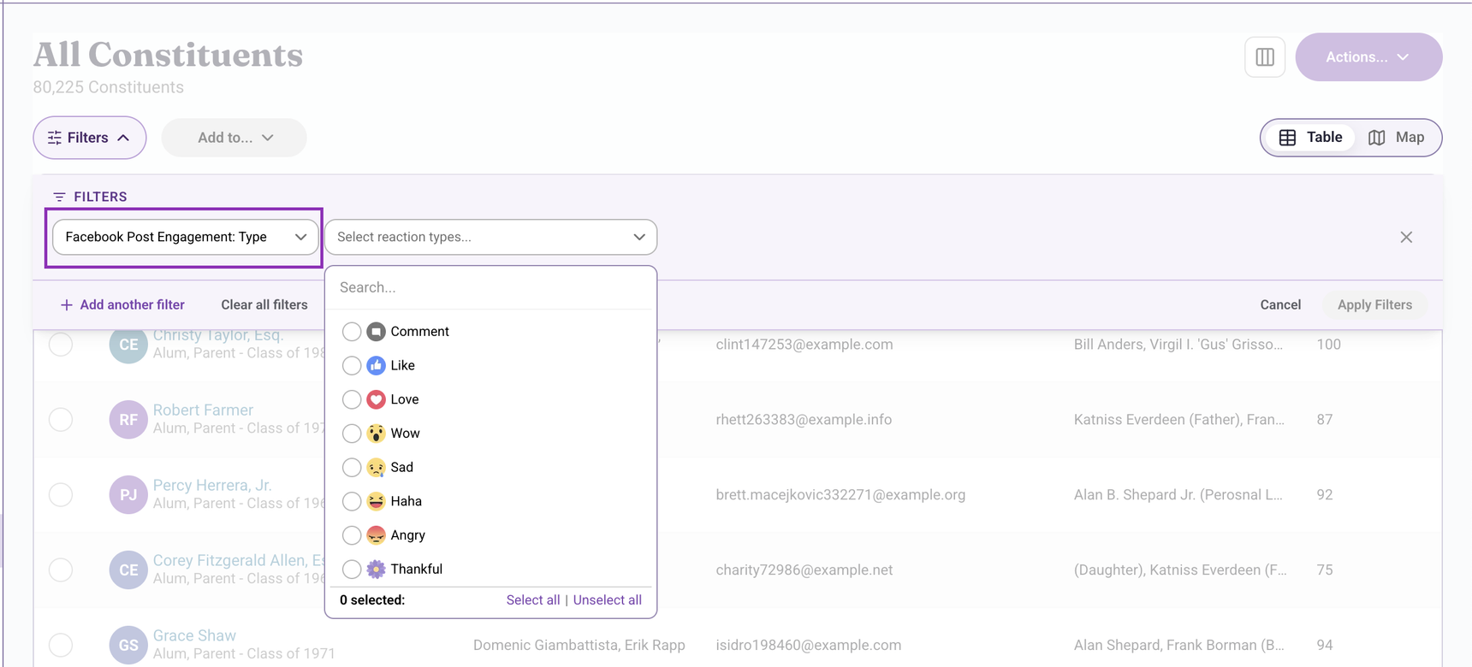Click the Wow emoji icon
The width and height of the screenshot is (1472, 667).
coord(376,434)
